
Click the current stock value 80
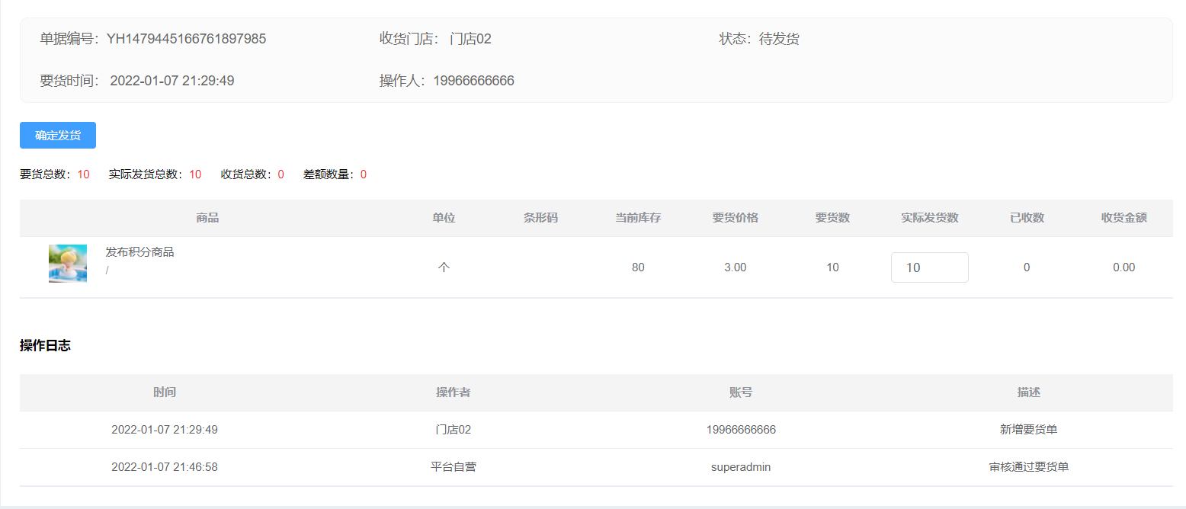[x=638, y=267]
